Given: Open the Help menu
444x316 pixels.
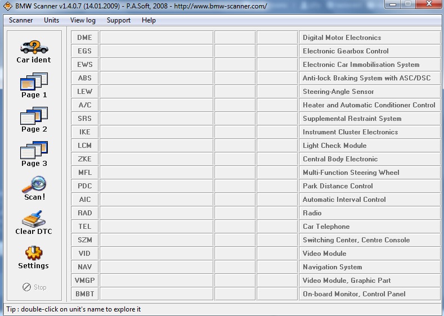Looking at the screenshot, I should click(149, 20).
